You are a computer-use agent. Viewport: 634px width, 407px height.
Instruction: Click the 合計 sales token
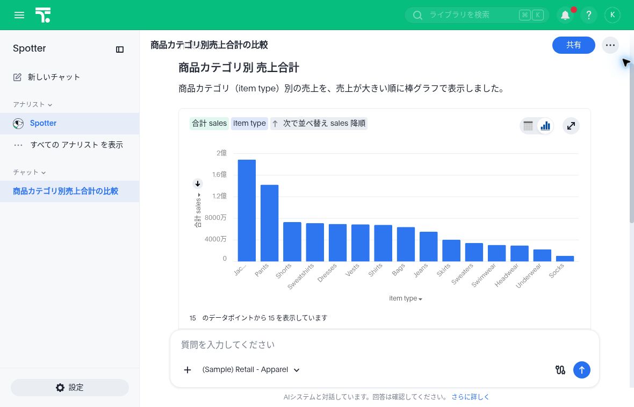click(209, 124)
